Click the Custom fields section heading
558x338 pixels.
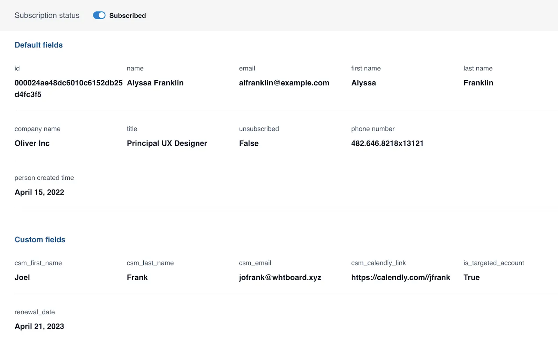pyautogui.click(x=40, y=240)
